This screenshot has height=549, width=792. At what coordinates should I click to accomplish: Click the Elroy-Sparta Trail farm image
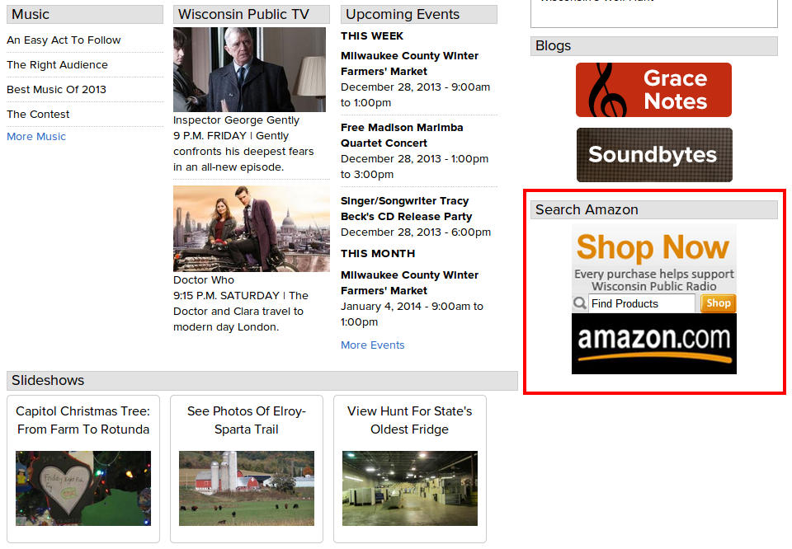[x=247, y=489]
